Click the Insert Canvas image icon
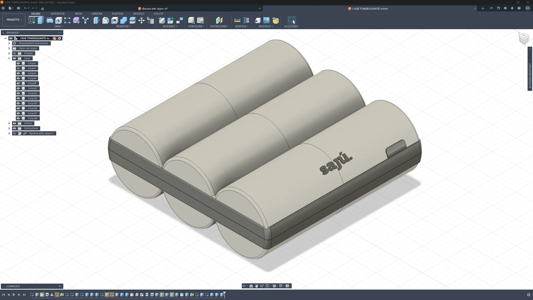The image size is (533, 300). pyautogui.click(x=266, y=20)
